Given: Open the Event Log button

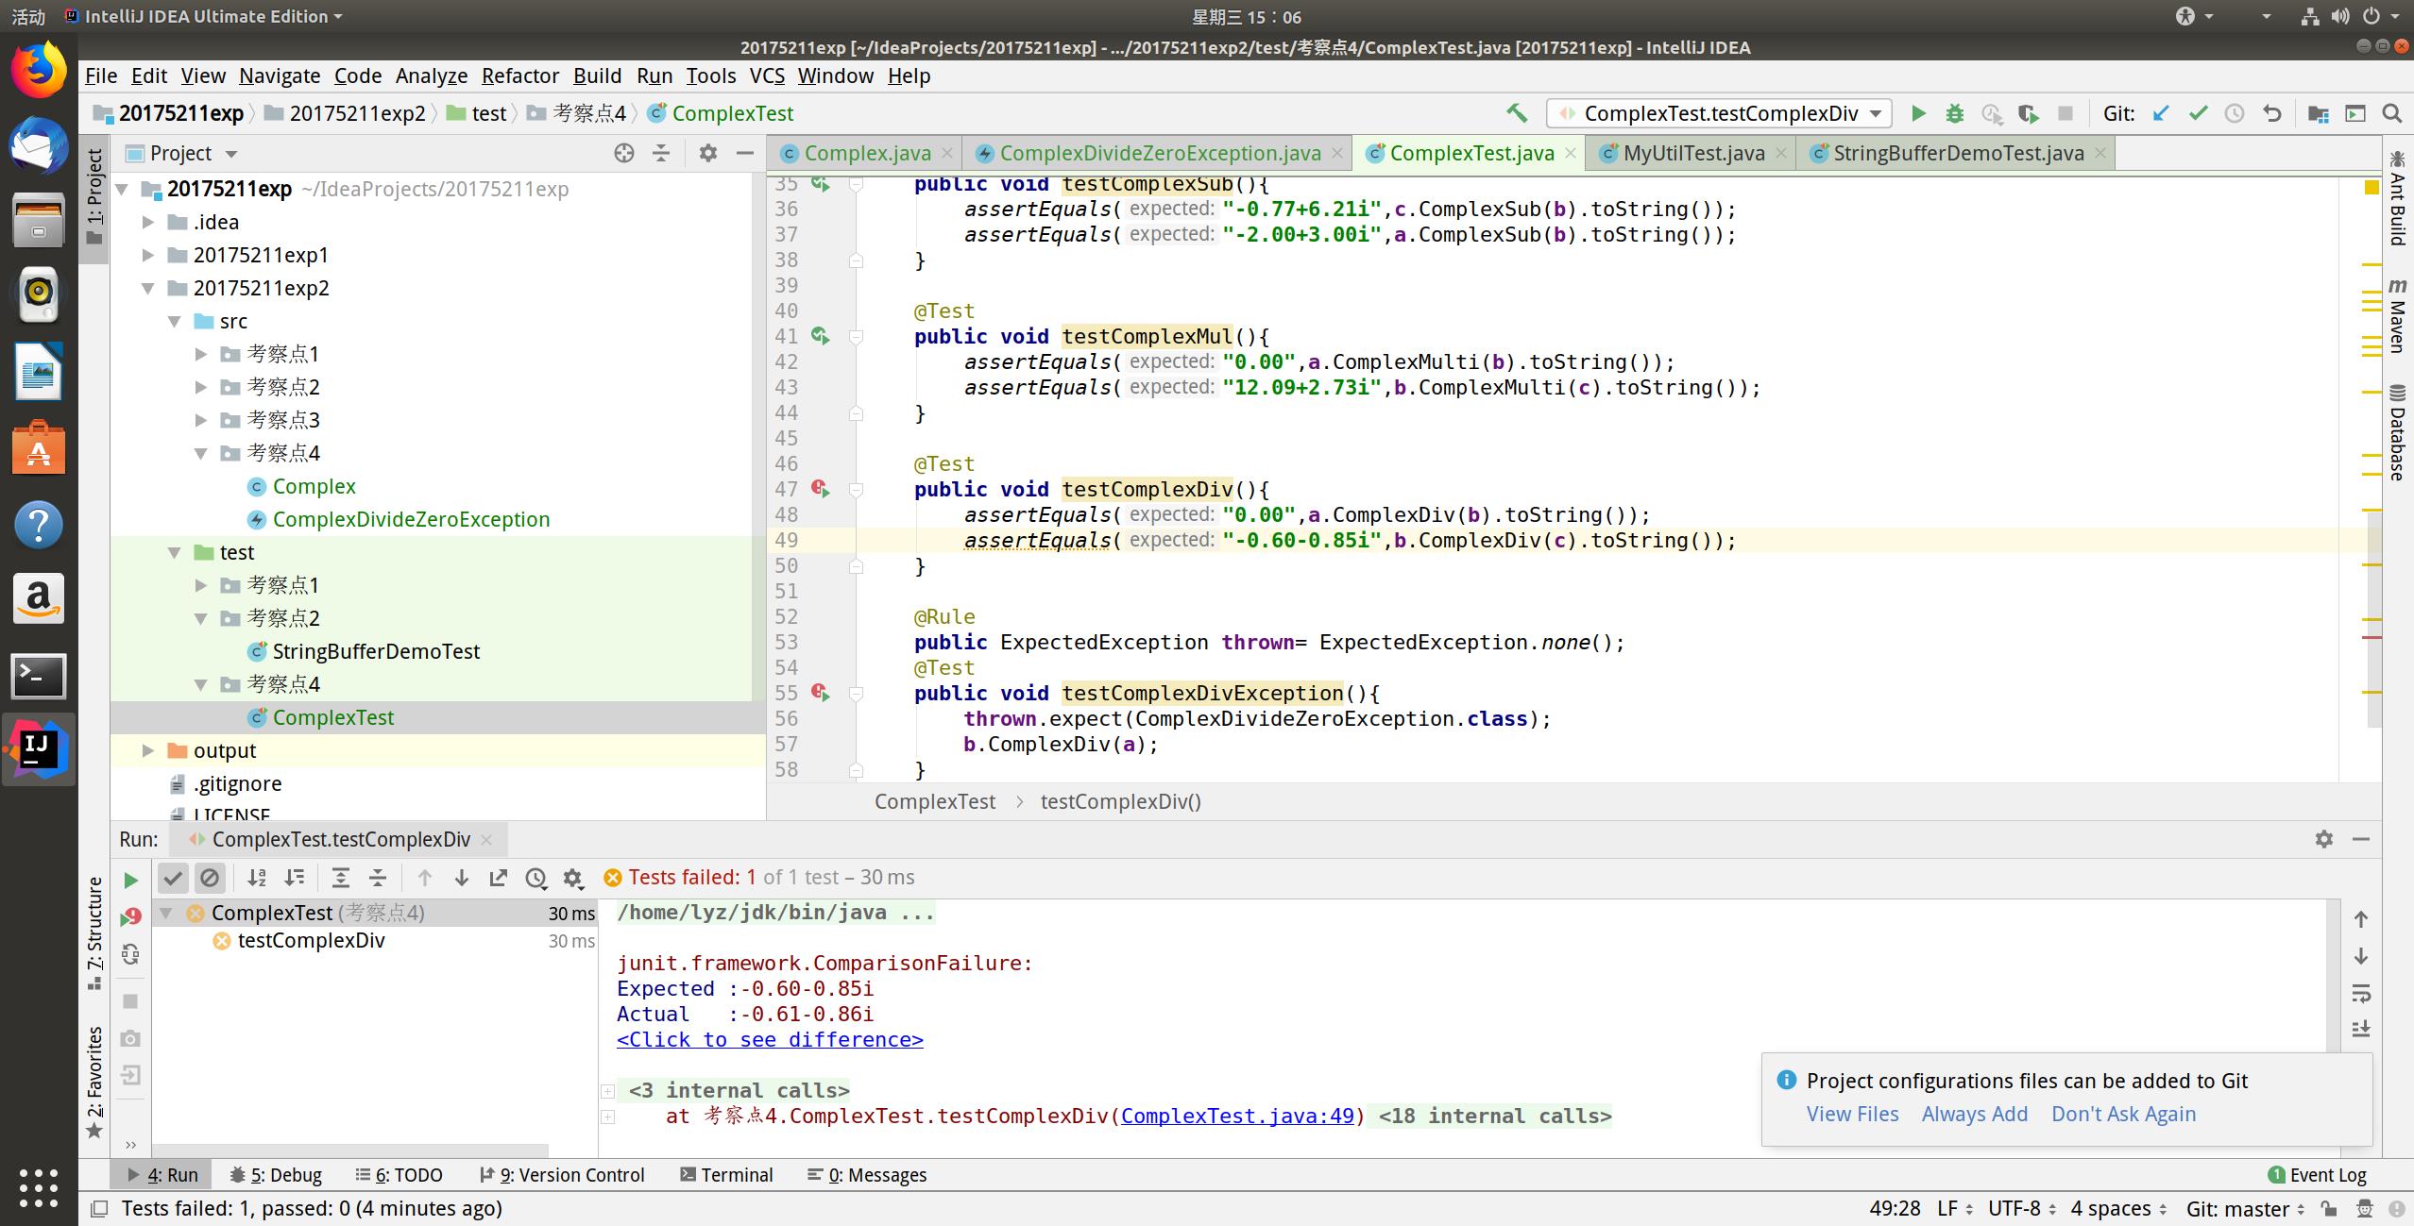Looking at the screenshot, I should point(2317,1175).
